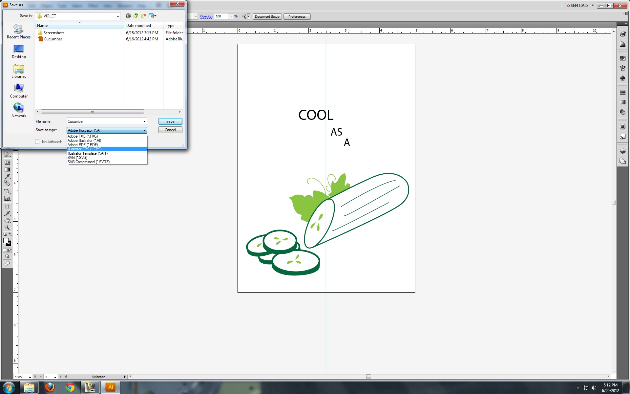The image size is (630, 394).
Task: Open the Color Guide panel icon
Action: coord(622,44)
